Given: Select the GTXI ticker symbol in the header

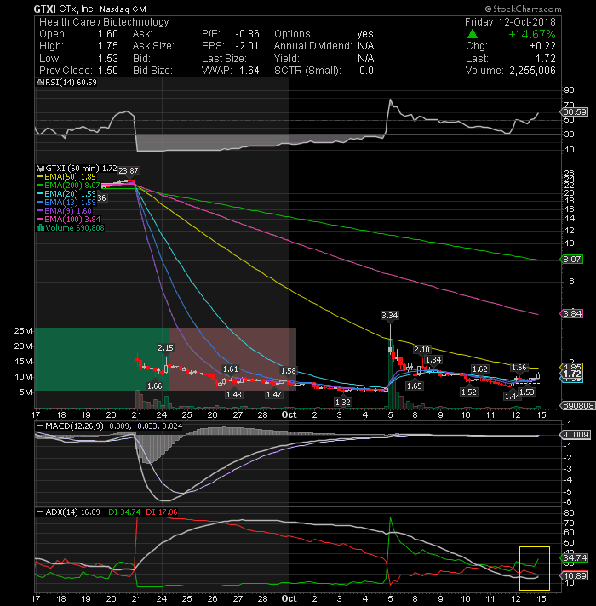Looking at the screenshot, I should (x=45, y=9).
